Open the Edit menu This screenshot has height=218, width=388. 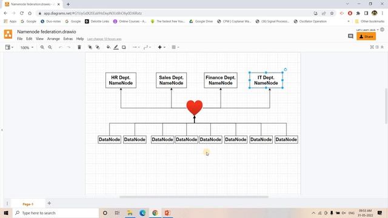29,39
